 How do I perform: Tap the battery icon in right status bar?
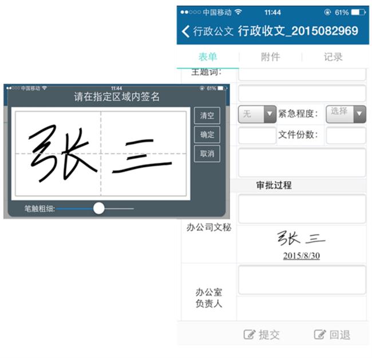point(358,12)
